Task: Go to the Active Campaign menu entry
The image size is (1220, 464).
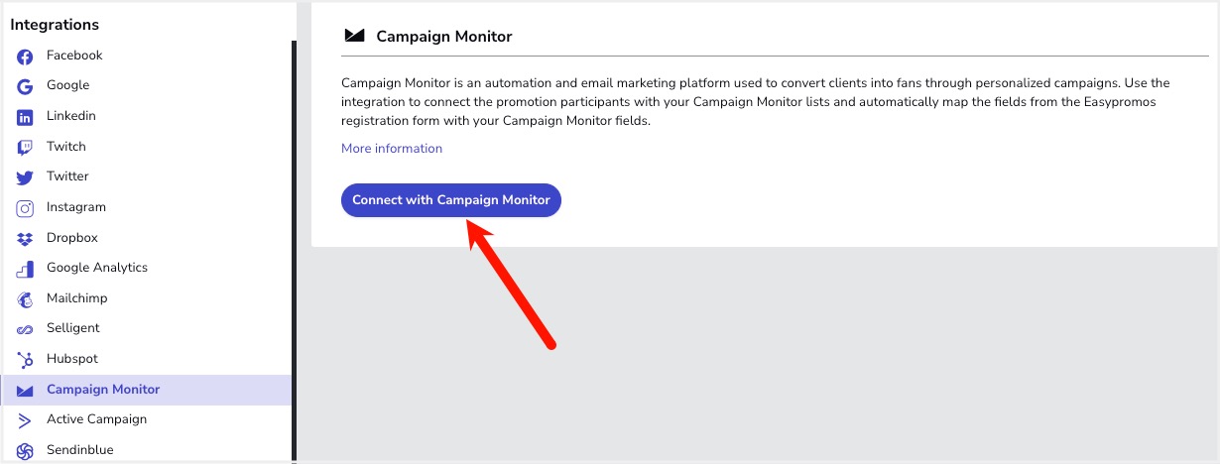Action: pos(146,419)
